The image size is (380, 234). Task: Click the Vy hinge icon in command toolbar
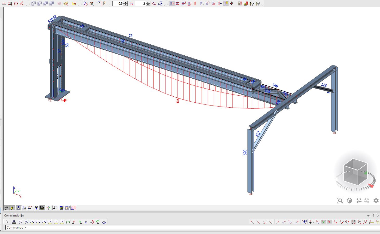pos(20,222)
